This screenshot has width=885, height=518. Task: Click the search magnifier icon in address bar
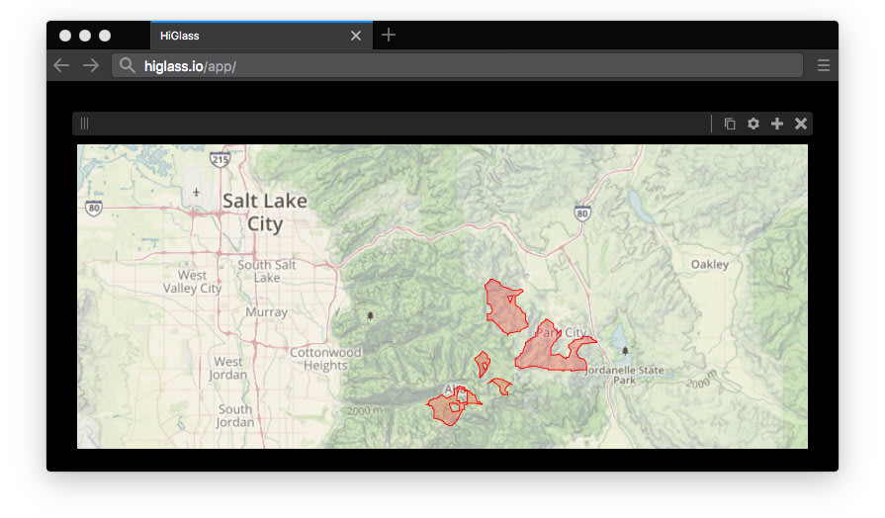pyautogui.click(x=127, y=65)
